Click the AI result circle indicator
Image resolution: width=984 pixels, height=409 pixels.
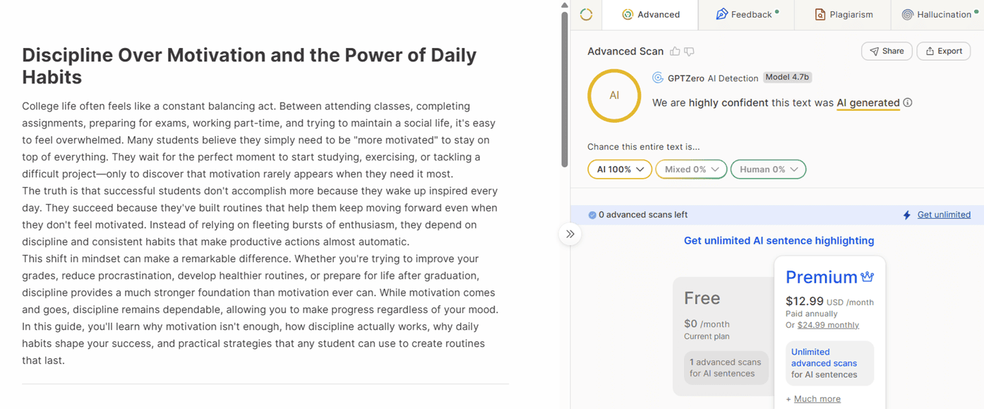pyautogui.click(x=614, y=95)
